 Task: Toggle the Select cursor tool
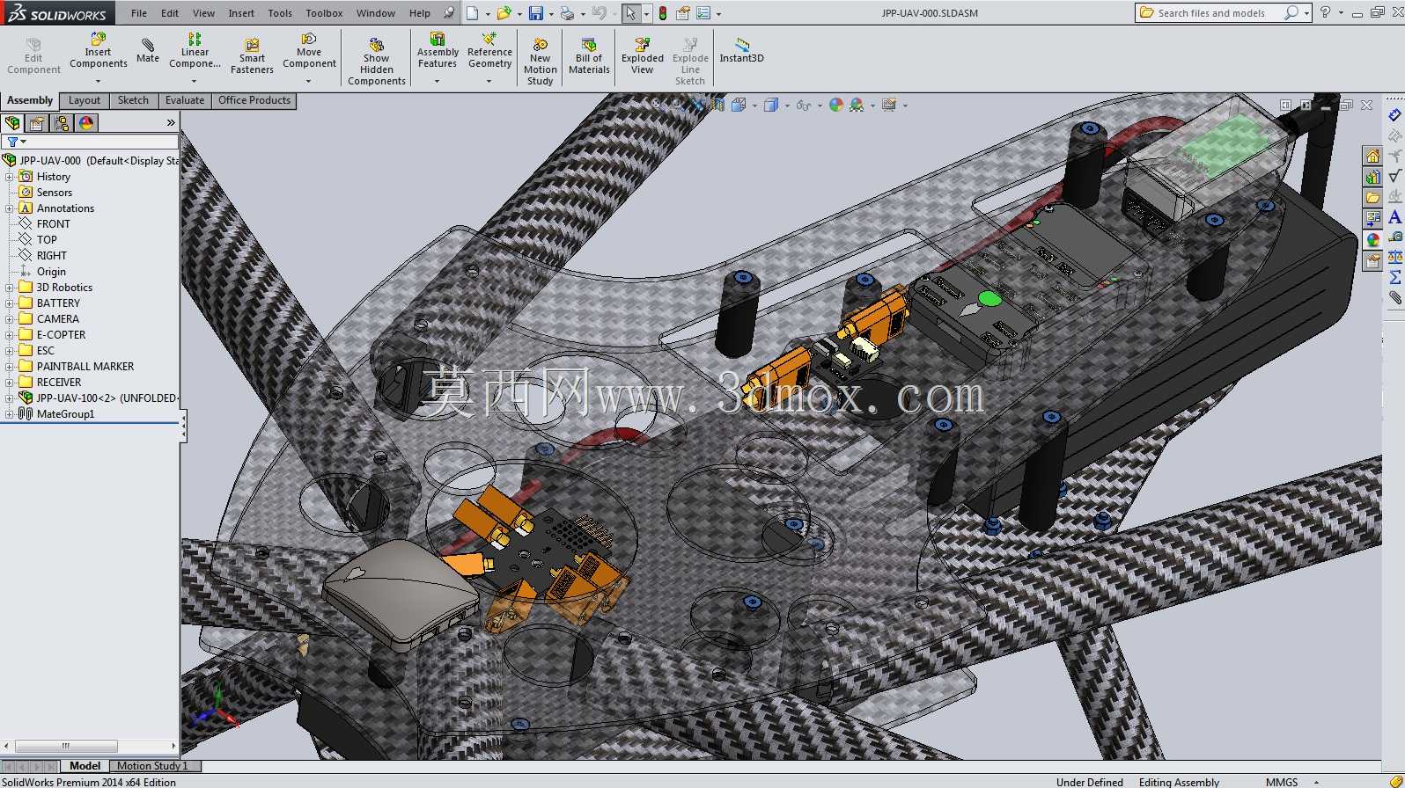pyautogui.click(x=630, y=13)
